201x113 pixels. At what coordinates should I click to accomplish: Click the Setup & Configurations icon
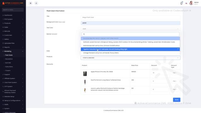(3, 100)
